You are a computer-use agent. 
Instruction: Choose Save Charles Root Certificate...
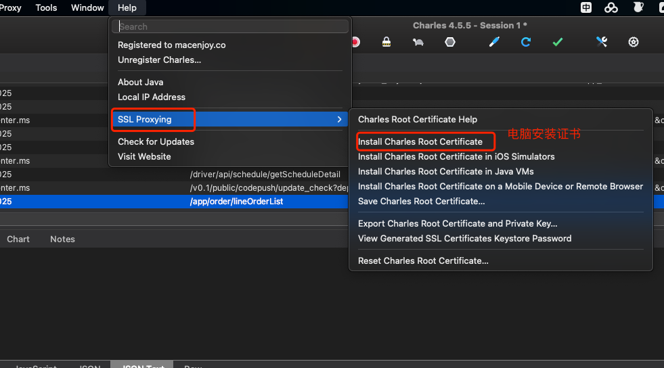click(x=422, y=201)
